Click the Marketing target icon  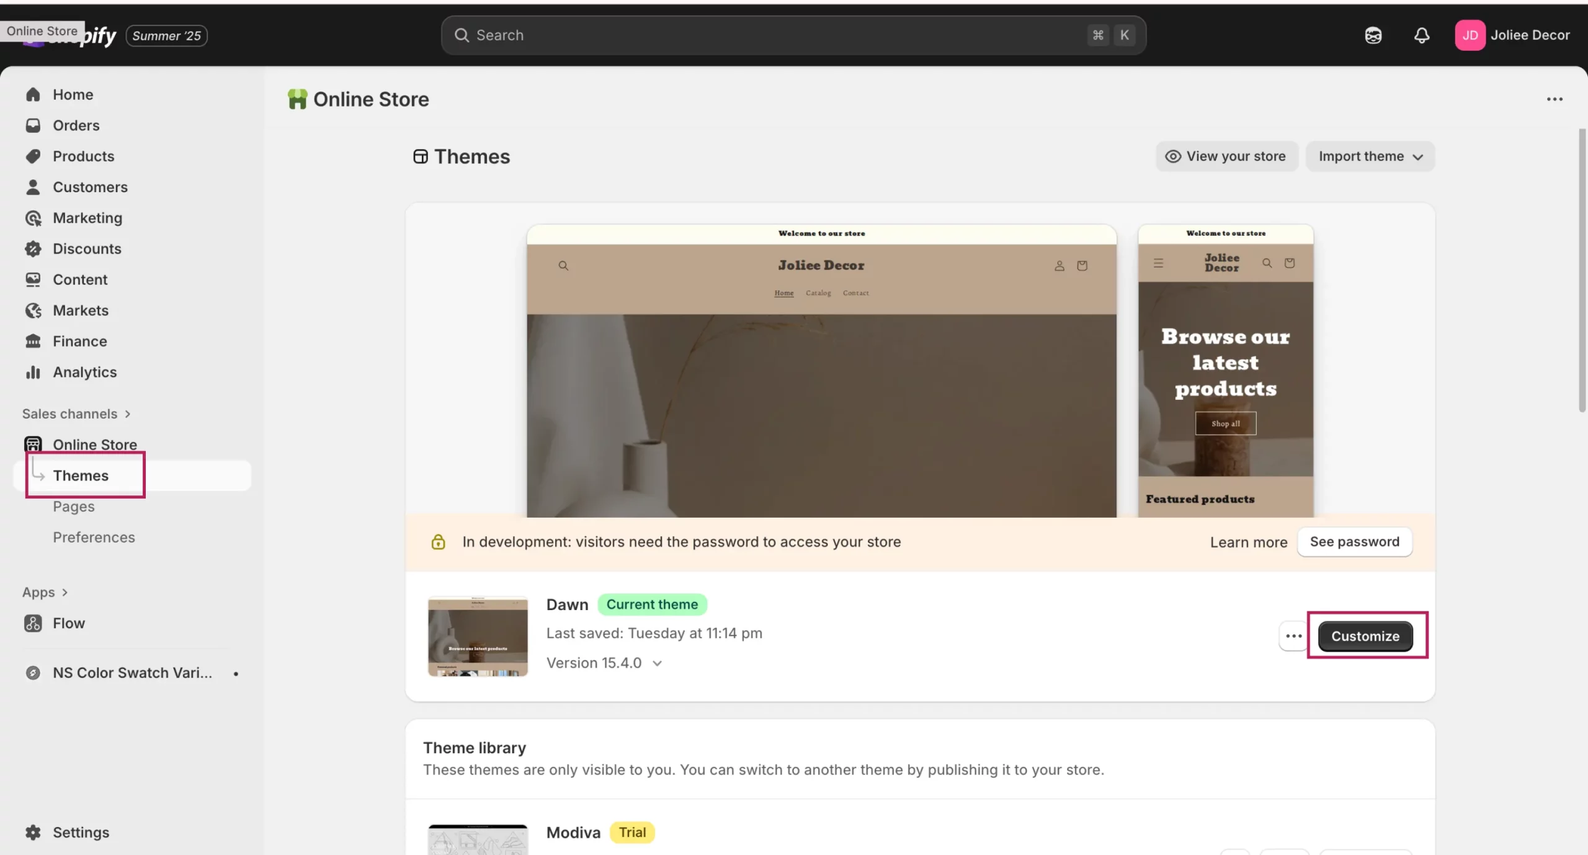33,218
